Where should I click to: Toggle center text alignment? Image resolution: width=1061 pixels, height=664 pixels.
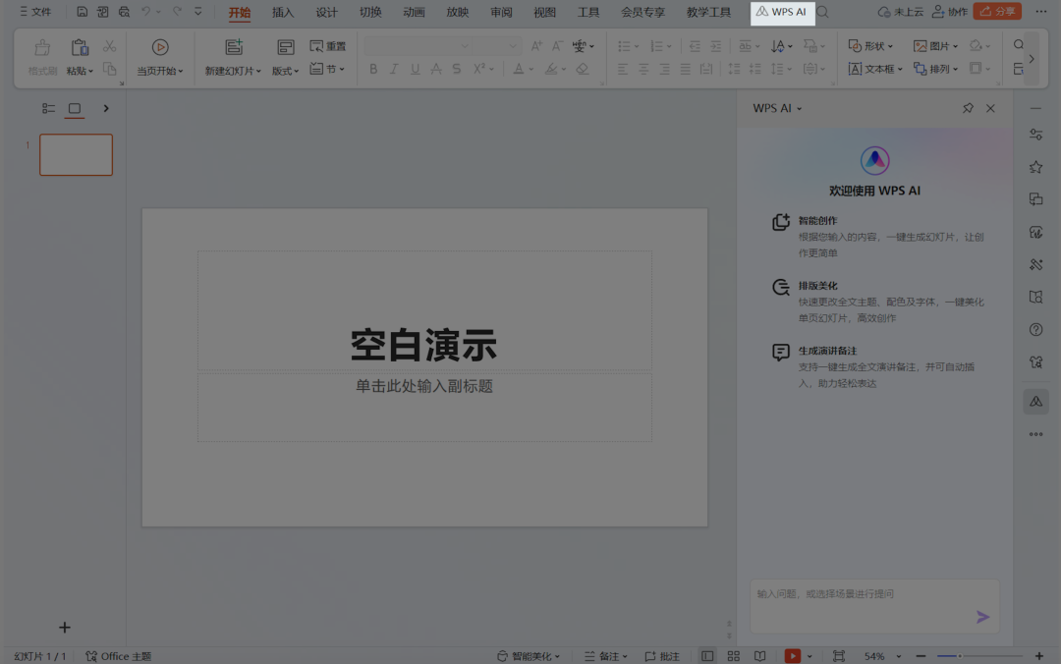pyautogui.click(x=643, y=69)
